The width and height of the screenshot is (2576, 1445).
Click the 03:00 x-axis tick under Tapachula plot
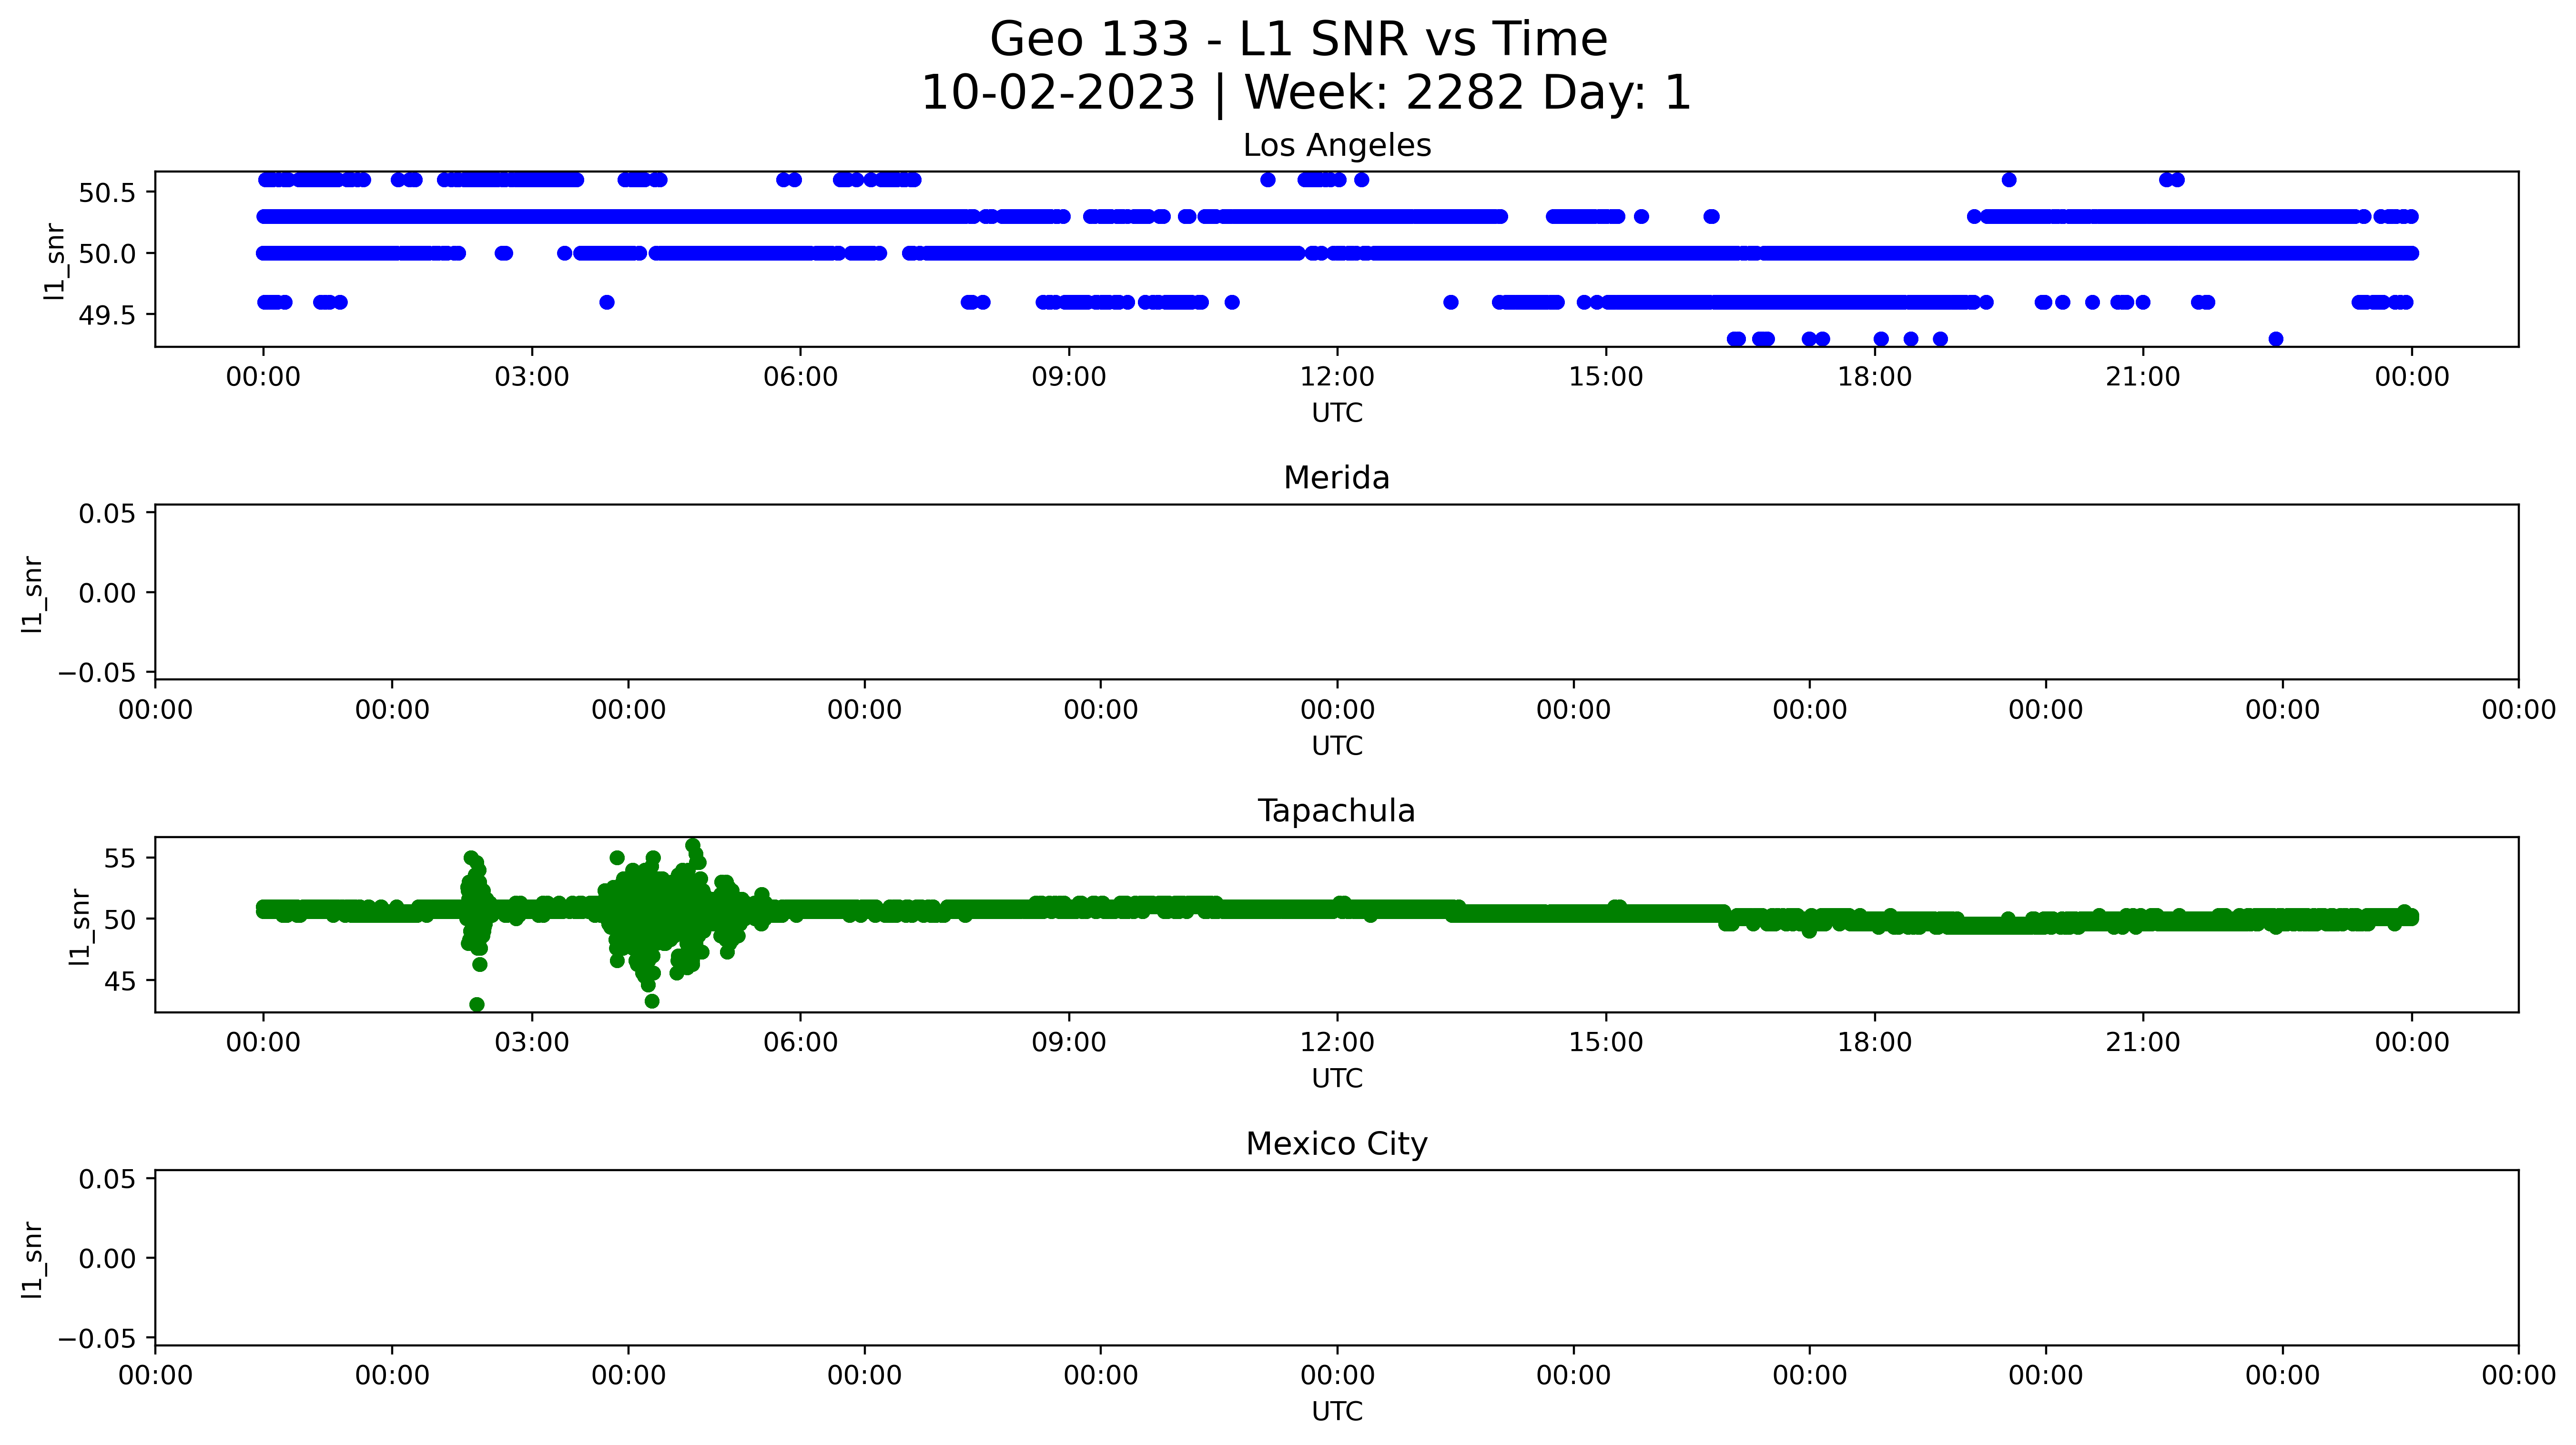(532, 1043)
